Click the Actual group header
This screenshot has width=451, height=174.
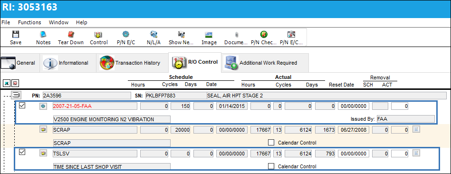coord(283,77)
